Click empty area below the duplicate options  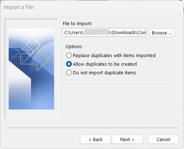coord(118,80)
